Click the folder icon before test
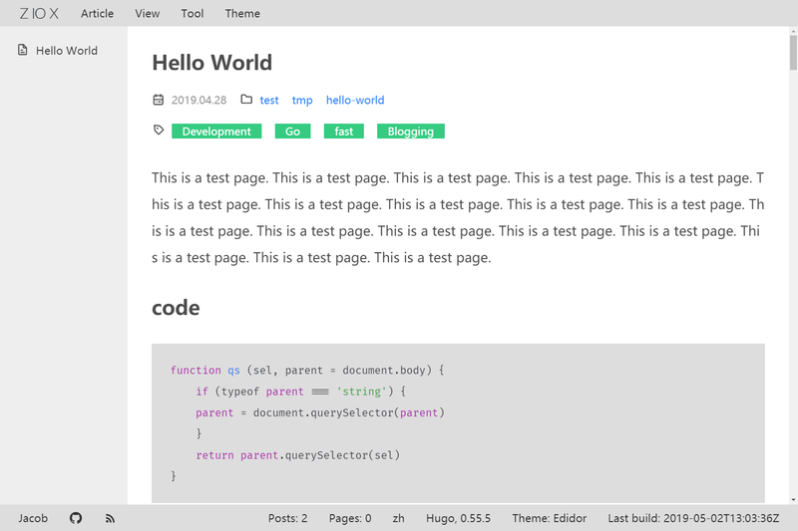Viewport: 798px width, 531px height. tap(246, 99)
